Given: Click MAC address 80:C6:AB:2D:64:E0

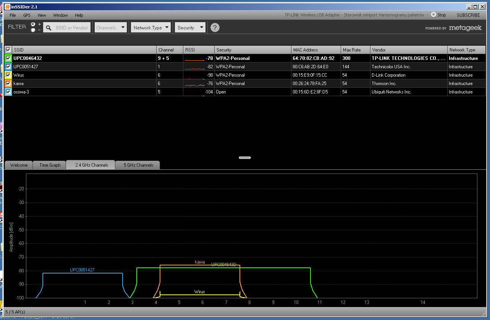Looking at the screenshot, I should tap(310, 67).
